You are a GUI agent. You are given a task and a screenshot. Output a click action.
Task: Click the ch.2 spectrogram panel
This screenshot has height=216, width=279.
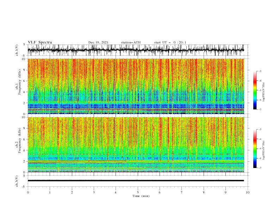click(136, 145)
